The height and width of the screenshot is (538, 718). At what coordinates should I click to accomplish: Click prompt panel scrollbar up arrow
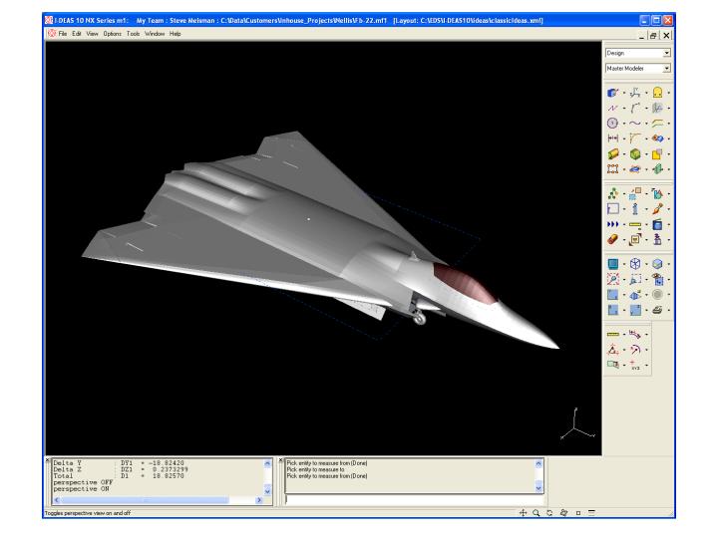(x=538, y=464)
